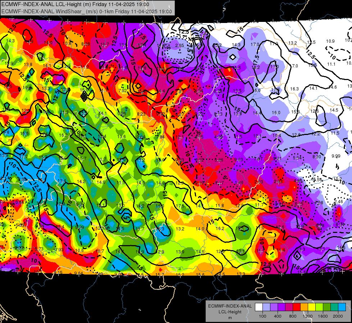Click the 9.25 wind shear value
This screenshot has height=323, width=352.
[x=122, y=114]
